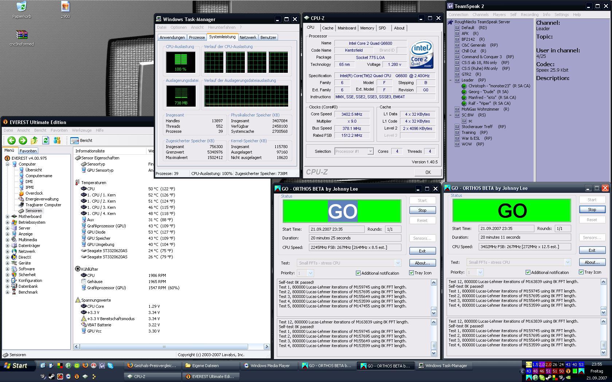The image size is (612, 382).
Task: Collapse the SC:BW channel in TeamSpeak
Action: [450, 115]
